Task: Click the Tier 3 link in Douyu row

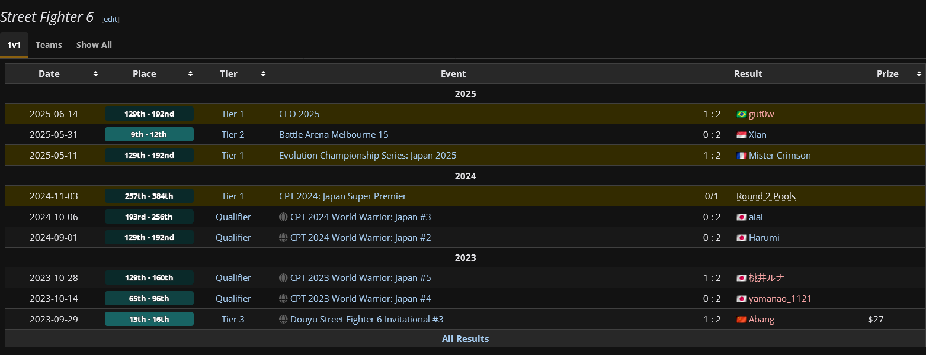Action: (x=233, y=319)
